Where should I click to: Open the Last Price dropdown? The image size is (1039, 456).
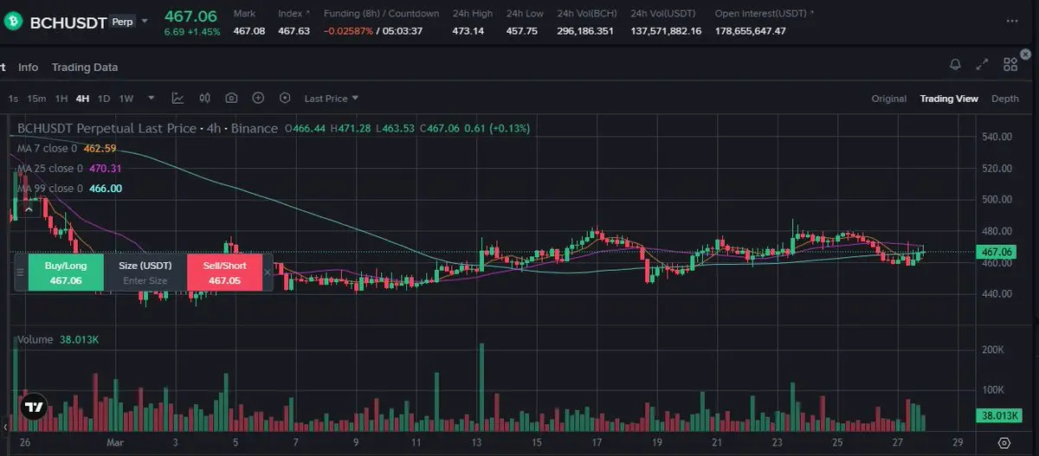(332, 99)
